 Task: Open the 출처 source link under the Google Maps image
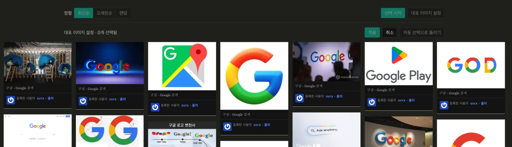[195, 106]
